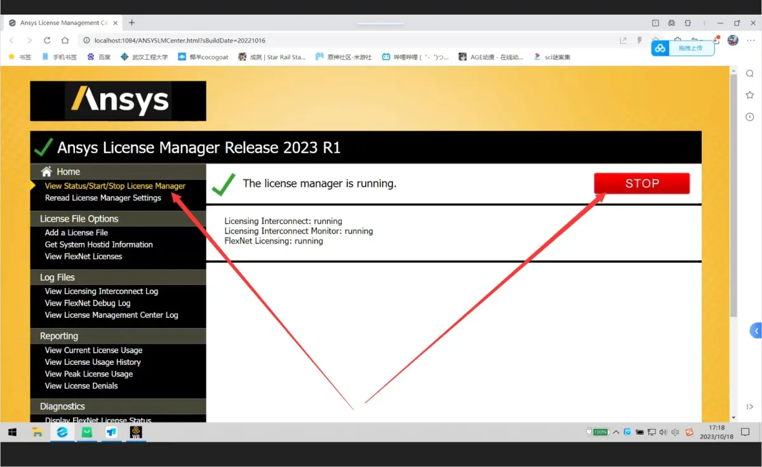Open View Peak License Usage
This screenshot has height=467, width=762.
click(89, 374)
